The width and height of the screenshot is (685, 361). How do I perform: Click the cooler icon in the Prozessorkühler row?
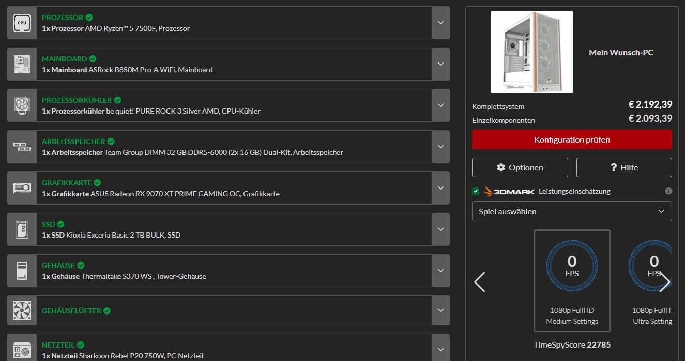22,105
